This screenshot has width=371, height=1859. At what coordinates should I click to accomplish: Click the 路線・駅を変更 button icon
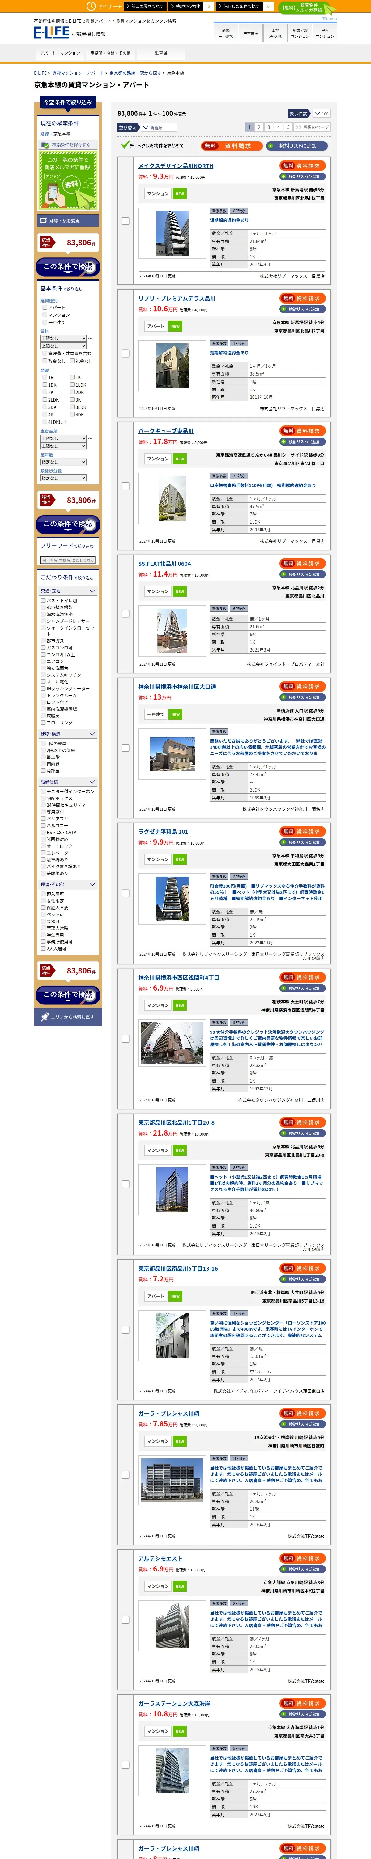tap(44, 221)
